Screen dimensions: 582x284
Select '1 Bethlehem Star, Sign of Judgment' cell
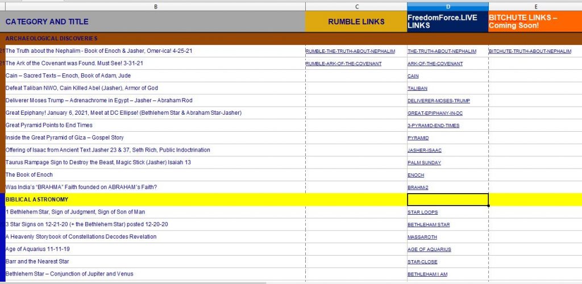tap(155, 212)
